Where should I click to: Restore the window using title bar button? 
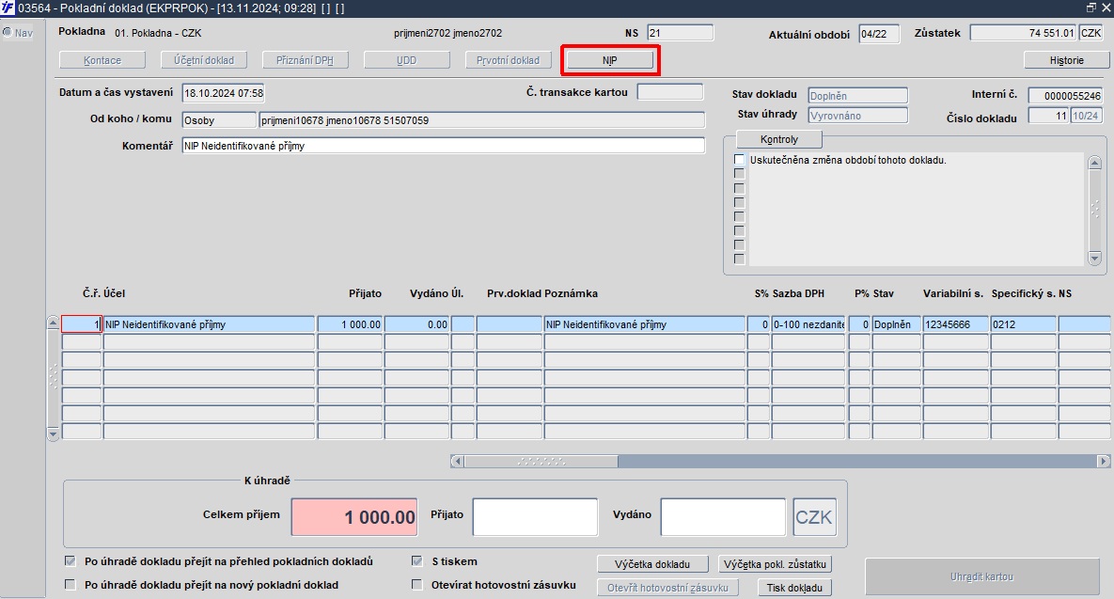click(1090, 8)
